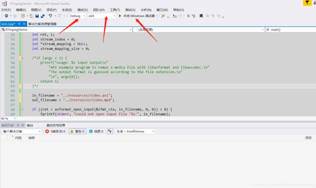Sort by the Description column header
The width and height of the screenshot is (316, 188).
point(32,138)
